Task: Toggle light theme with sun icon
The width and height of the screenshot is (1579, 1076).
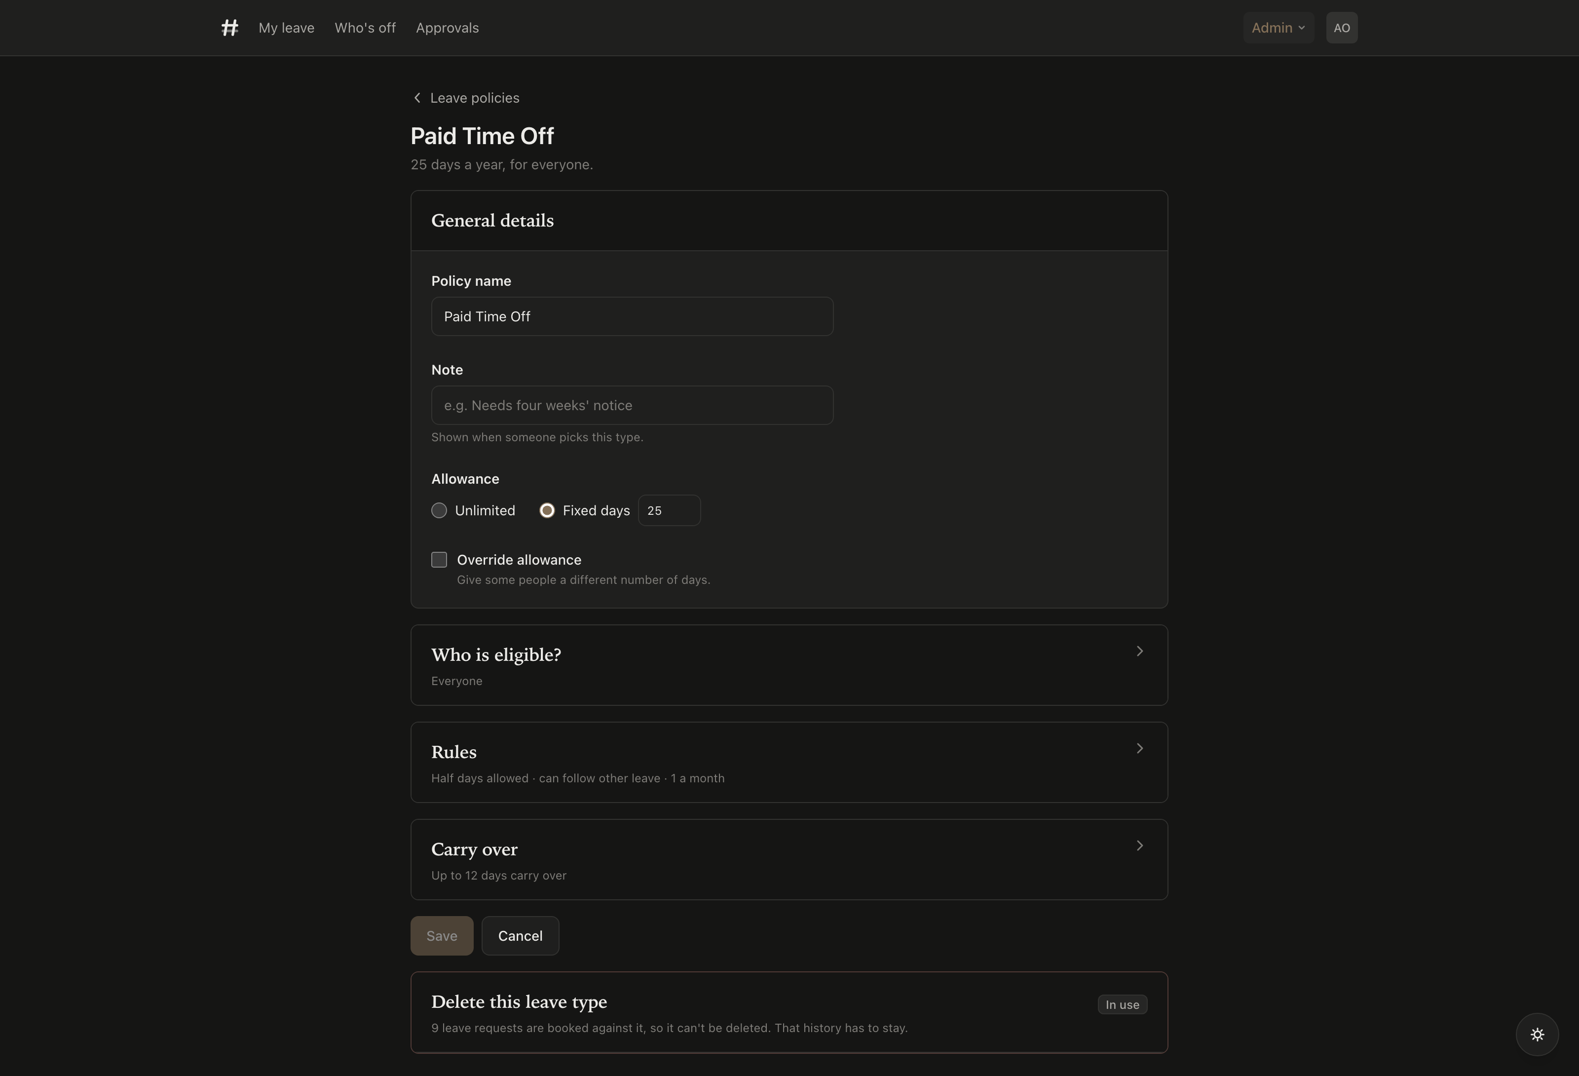Action: pyautogui.click(x=1537, y=1034)
